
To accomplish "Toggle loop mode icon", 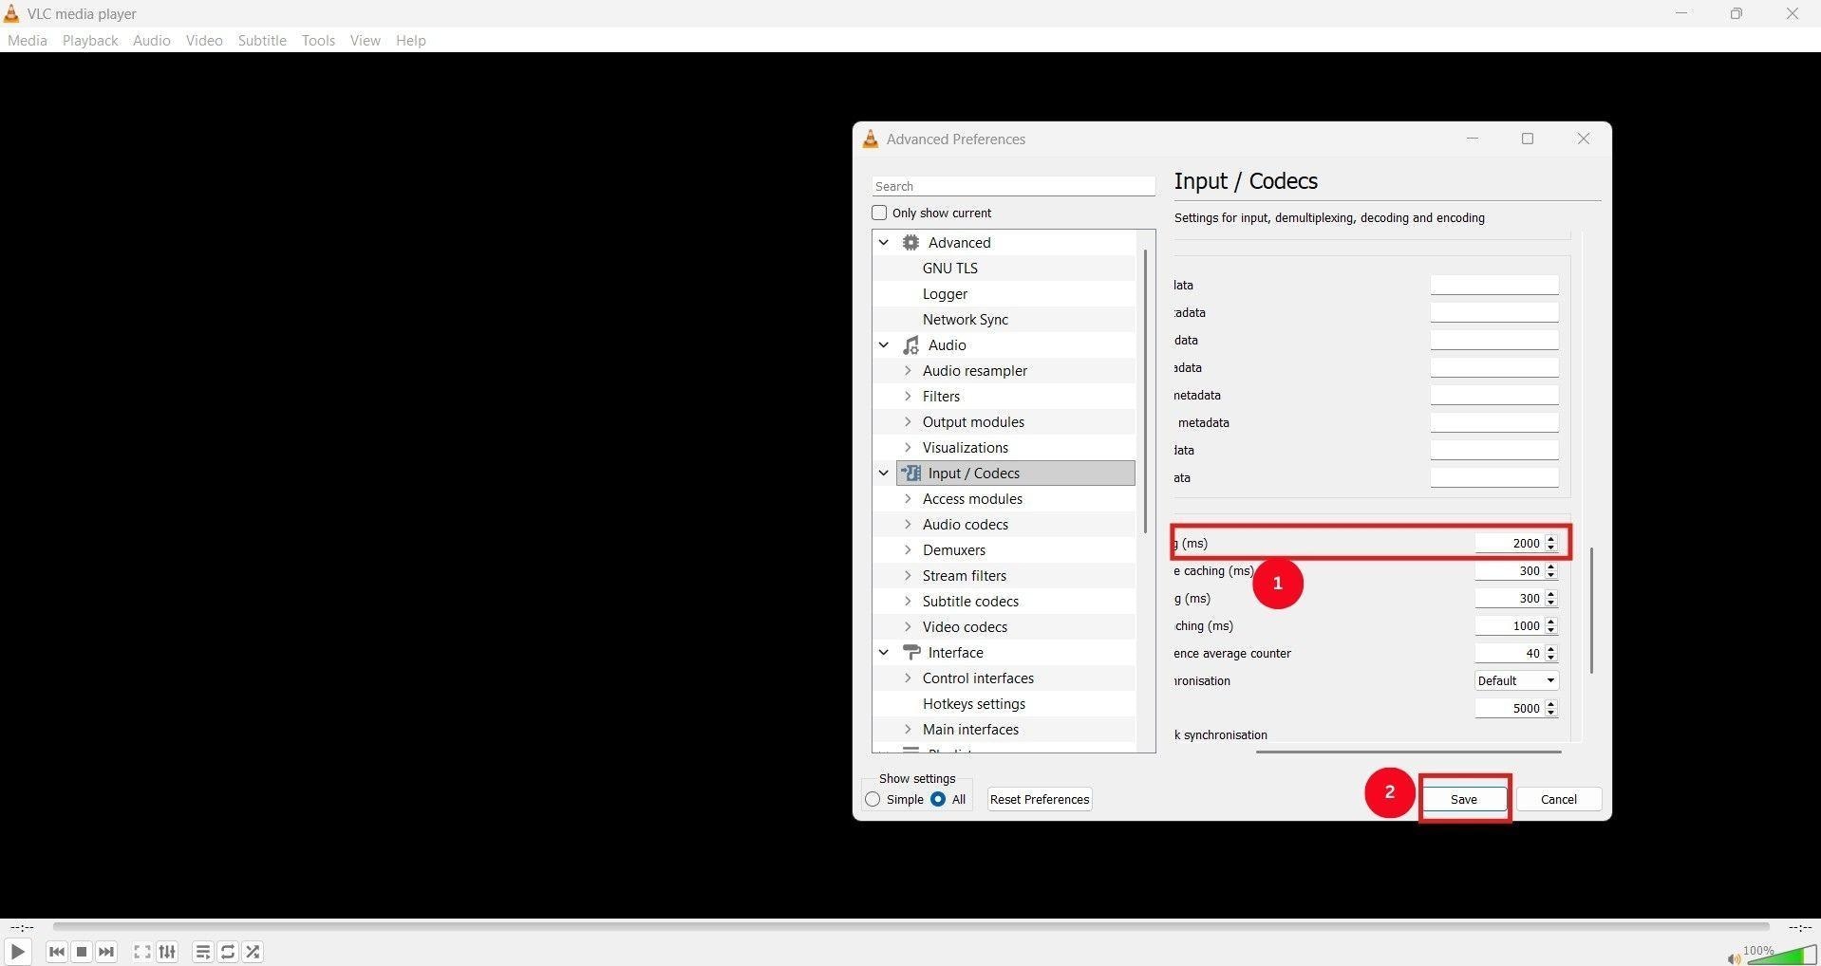I will [228, 952].
